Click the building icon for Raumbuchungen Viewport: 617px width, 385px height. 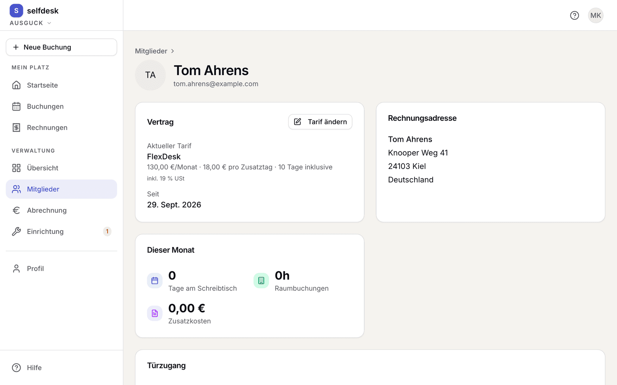click(261, 281)
